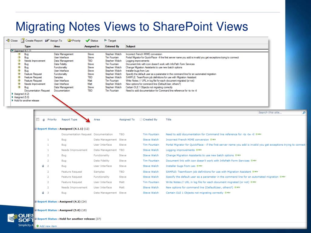
Task: Open Tim Fountain on Documentation Request row
Action: coord(151,134)
